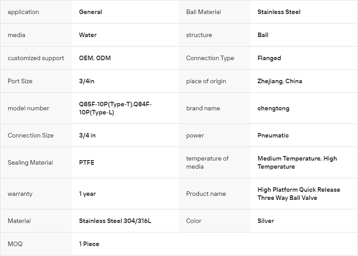The width and height of the screenshot is (358, 256).
Task: Click the '1 year' warranty value
Action: coord(87,194)
